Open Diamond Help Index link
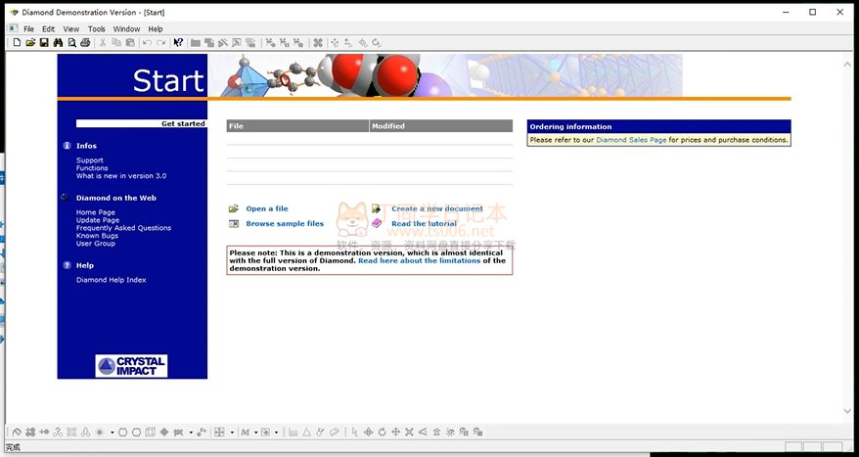Screen dimensions: 859x457 pos(111,280)
